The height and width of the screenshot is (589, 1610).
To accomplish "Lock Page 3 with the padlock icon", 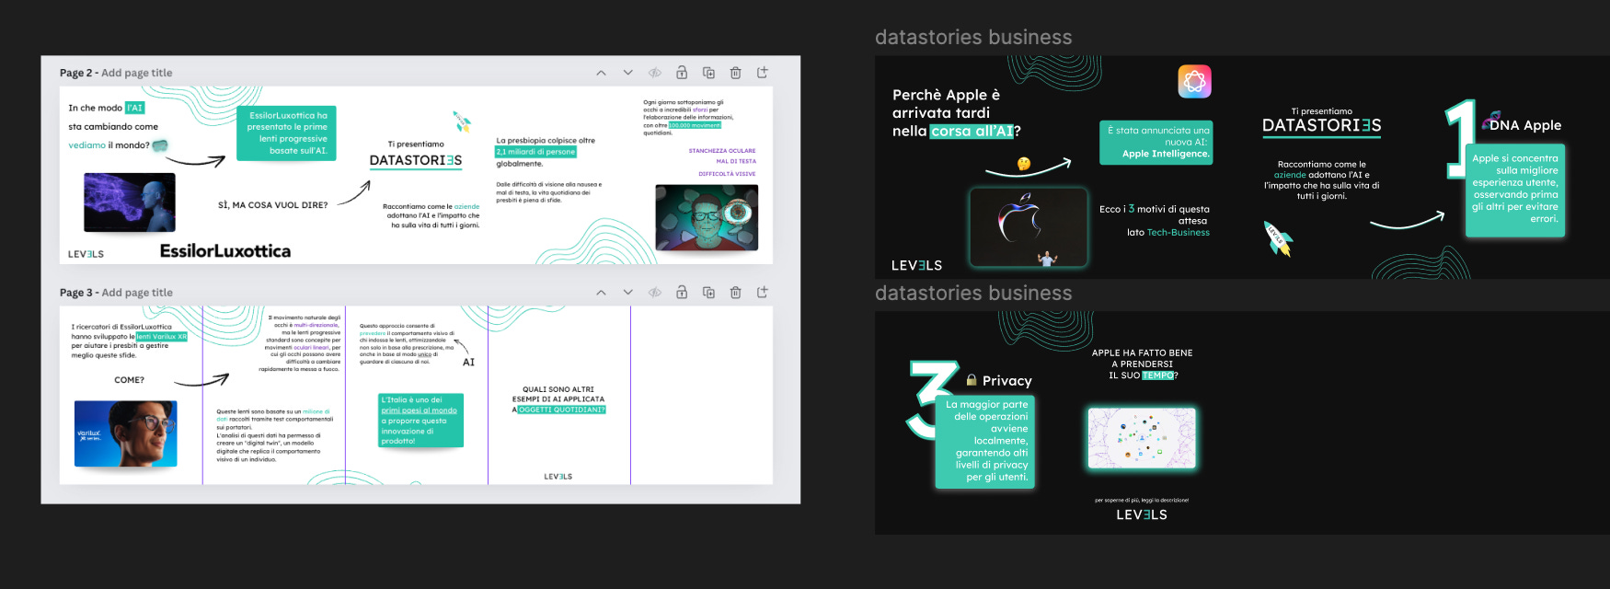I will (682, 293).
